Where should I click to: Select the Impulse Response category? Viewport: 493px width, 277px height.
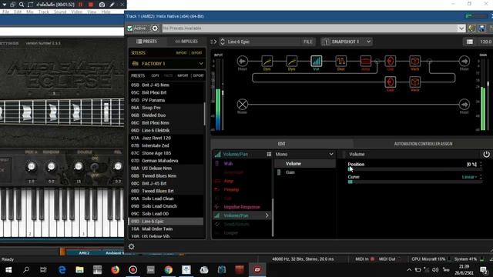241,207
